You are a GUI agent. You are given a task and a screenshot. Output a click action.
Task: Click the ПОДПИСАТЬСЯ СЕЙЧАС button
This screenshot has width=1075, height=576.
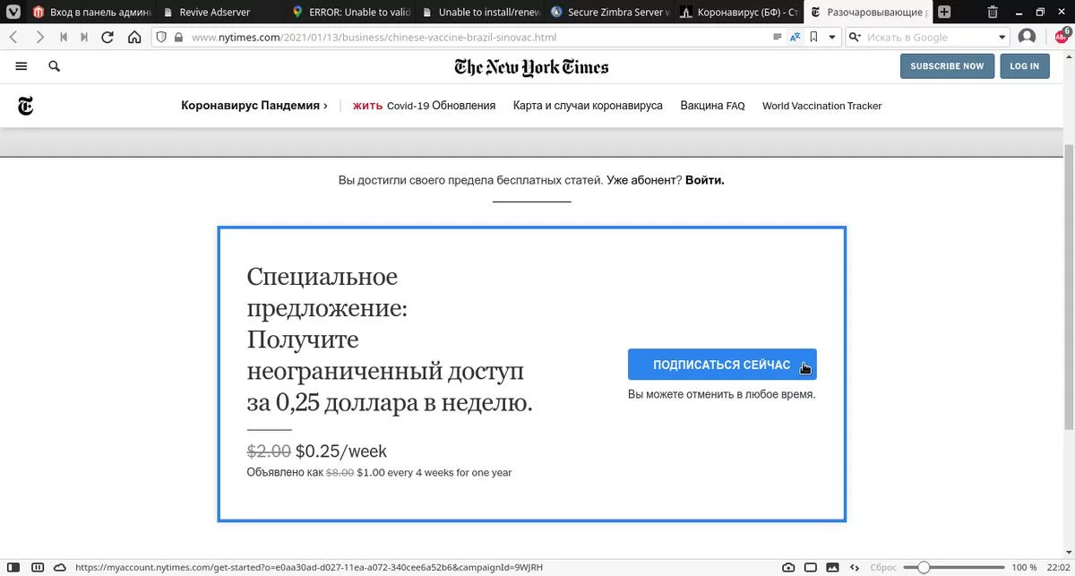click(722, 365)
